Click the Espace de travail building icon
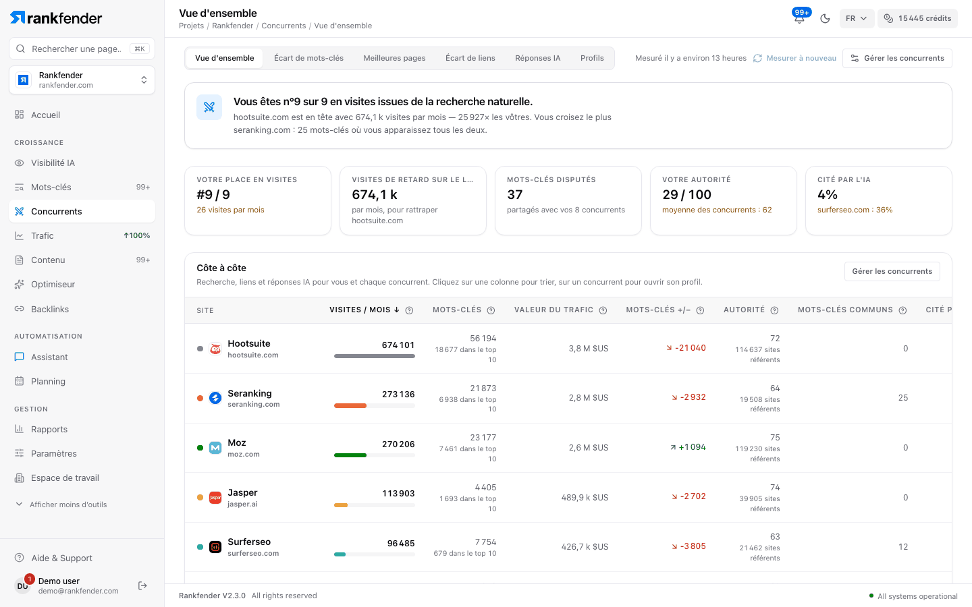This screenshot has height=607, width=972. (20, 478)
